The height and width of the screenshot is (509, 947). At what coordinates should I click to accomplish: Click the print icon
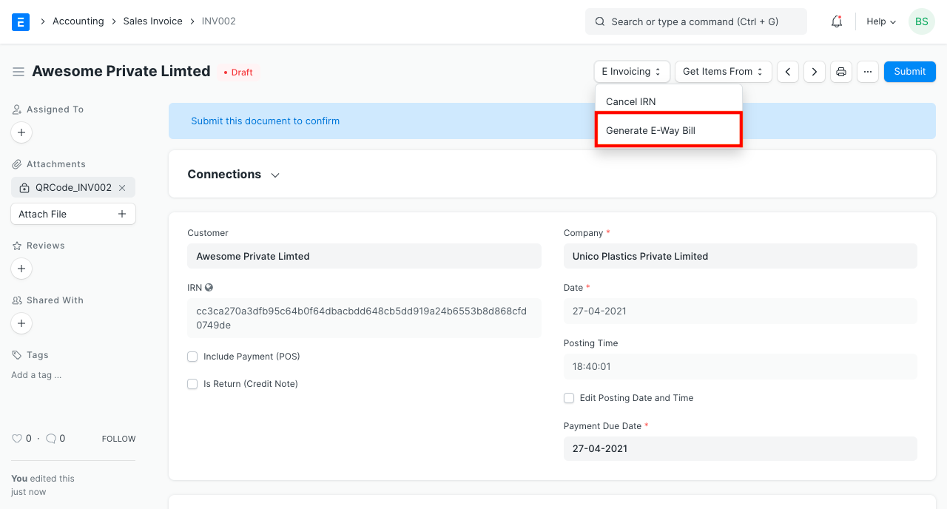point(840,71)
